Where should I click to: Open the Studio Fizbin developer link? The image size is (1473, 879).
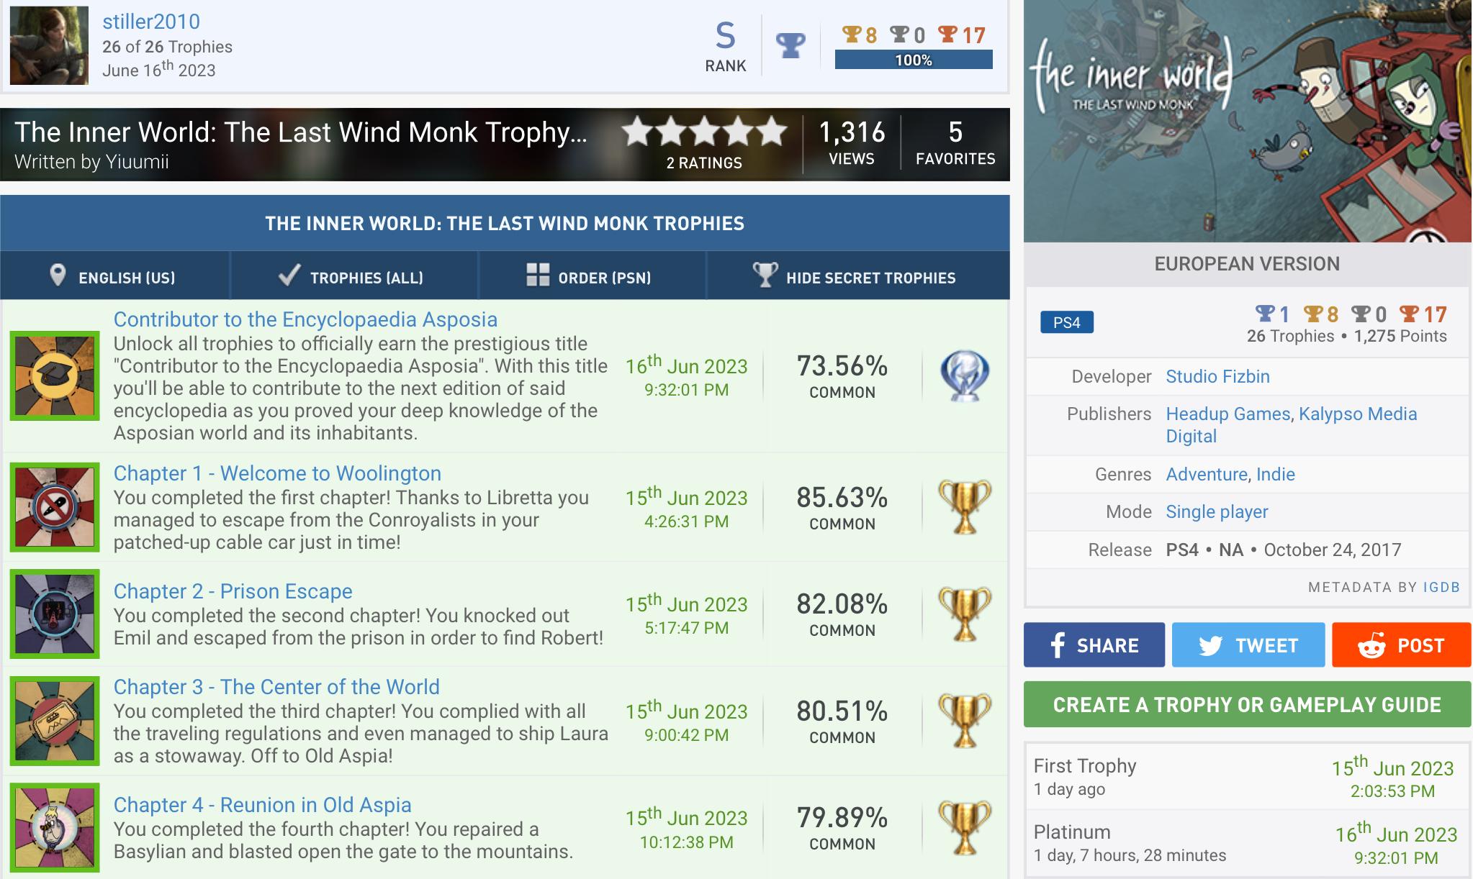[1217, 376]
